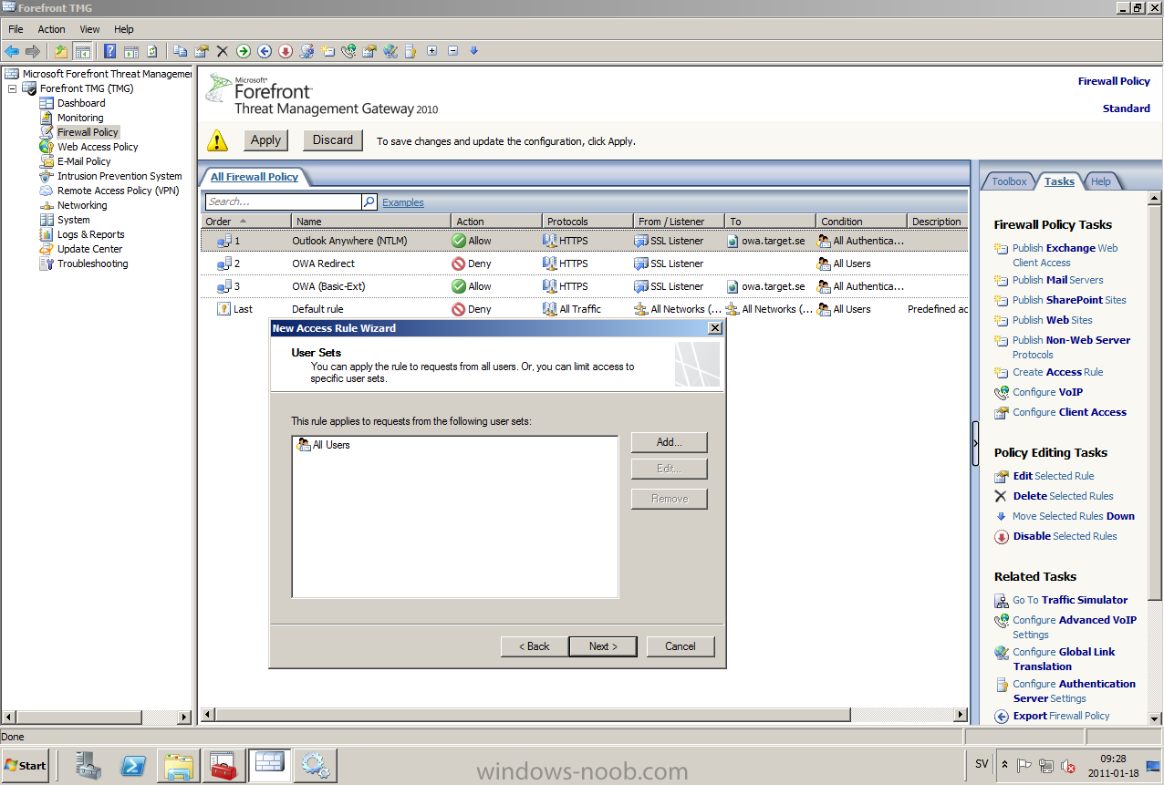Image resolution: width=1164 pixels, height=785 pixels.
Task: Select Dashboard in the console tree
Action: coord(81,103)
